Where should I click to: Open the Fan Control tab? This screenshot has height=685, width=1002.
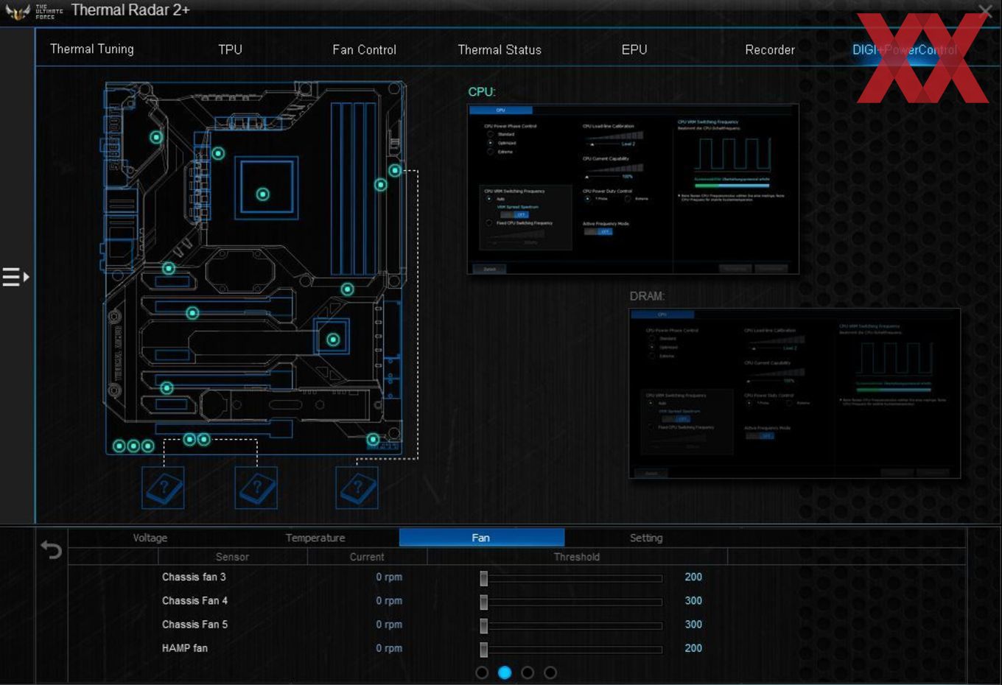(x=364, y=50)
